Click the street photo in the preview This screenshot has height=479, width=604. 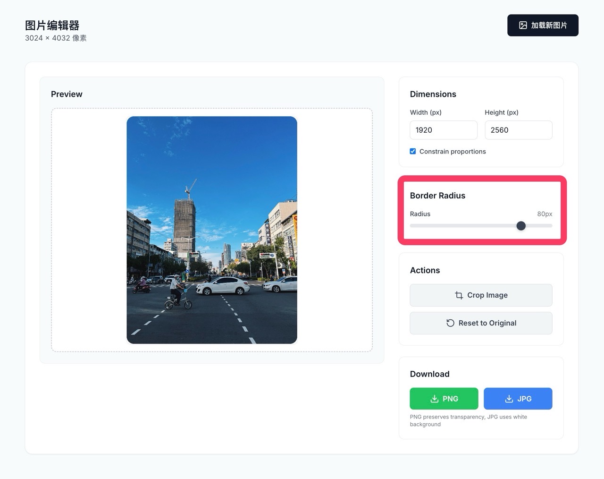[x=212, y=230]
